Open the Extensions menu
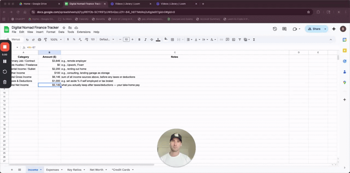Screen dimensions: 350x173 point(84,32)
